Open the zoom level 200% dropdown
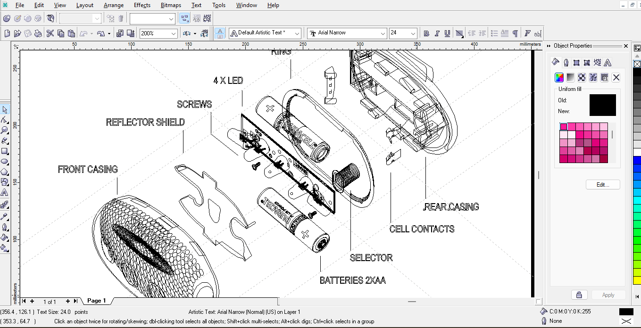The width and height of the screenshot is (641, 328). pos(174,33)
